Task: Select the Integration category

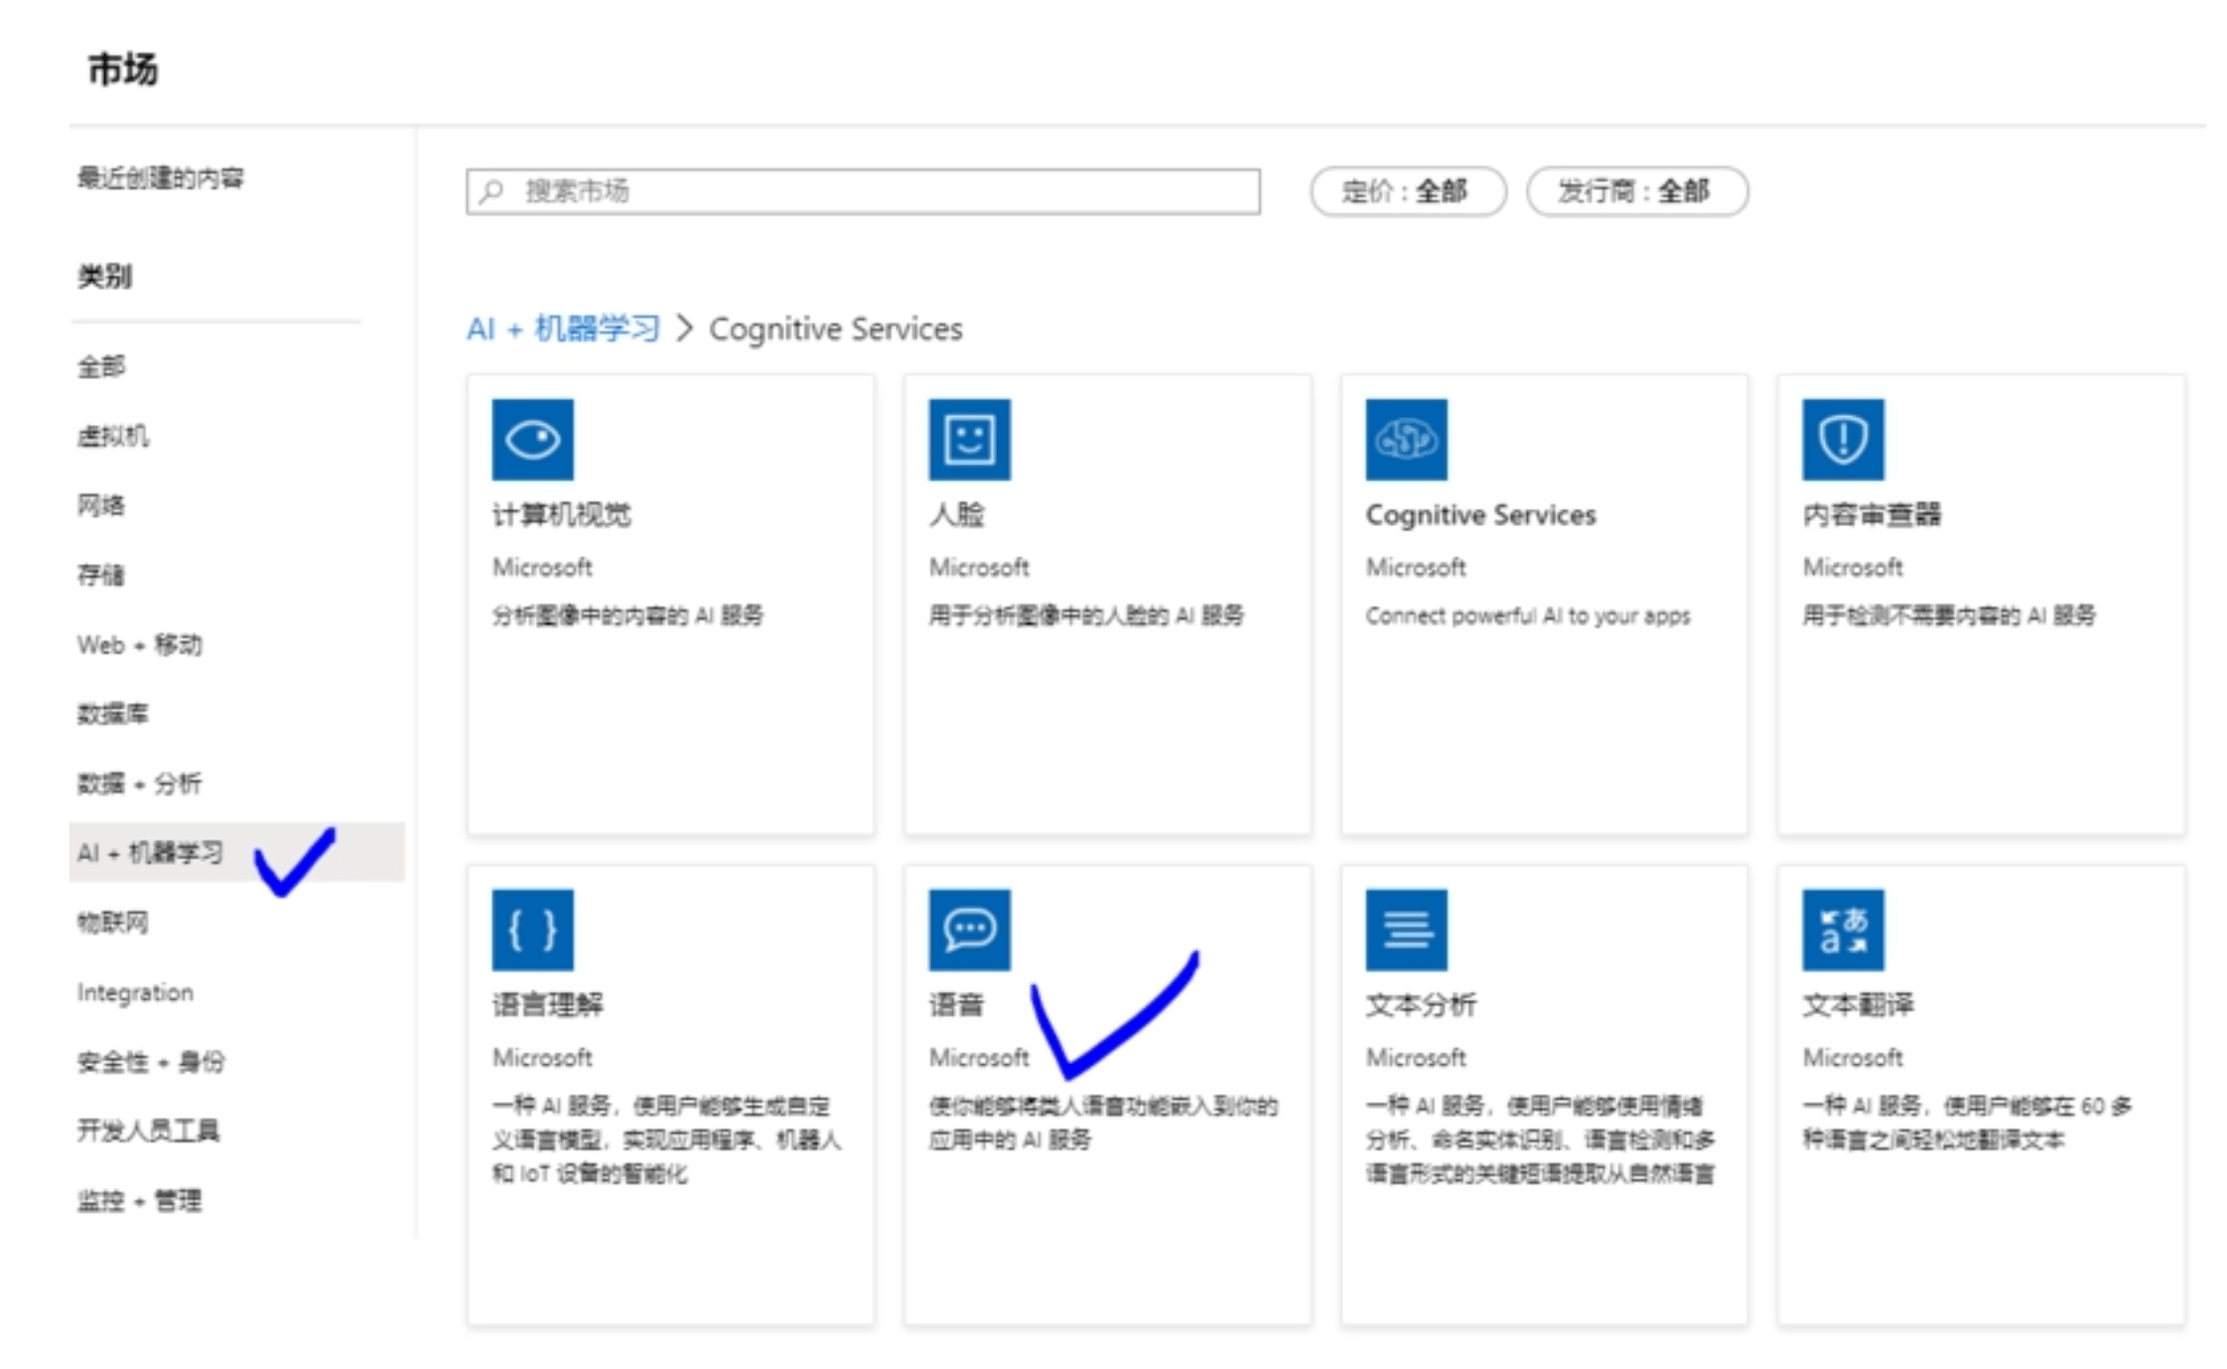Action: (x=135, y=992)
